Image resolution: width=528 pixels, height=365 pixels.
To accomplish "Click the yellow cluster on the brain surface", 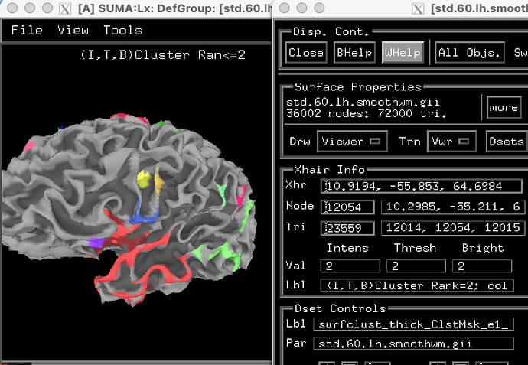I will point(144,179).
